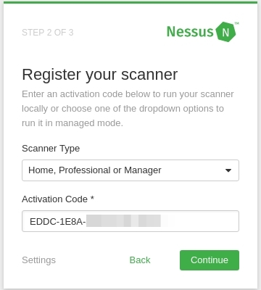Focus the Activation Code input field
Viewport: 261px width, 290px height.
[x=130, y=221]
